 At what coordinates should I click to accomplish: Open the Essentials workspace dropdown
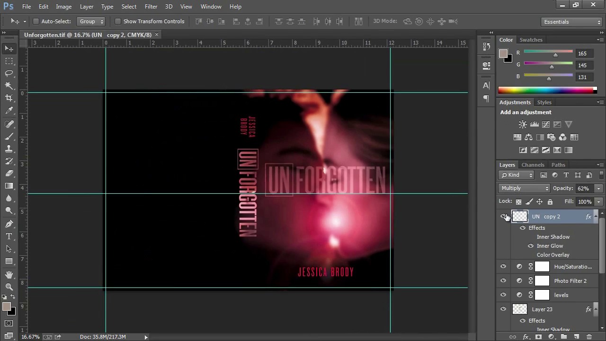572,22
